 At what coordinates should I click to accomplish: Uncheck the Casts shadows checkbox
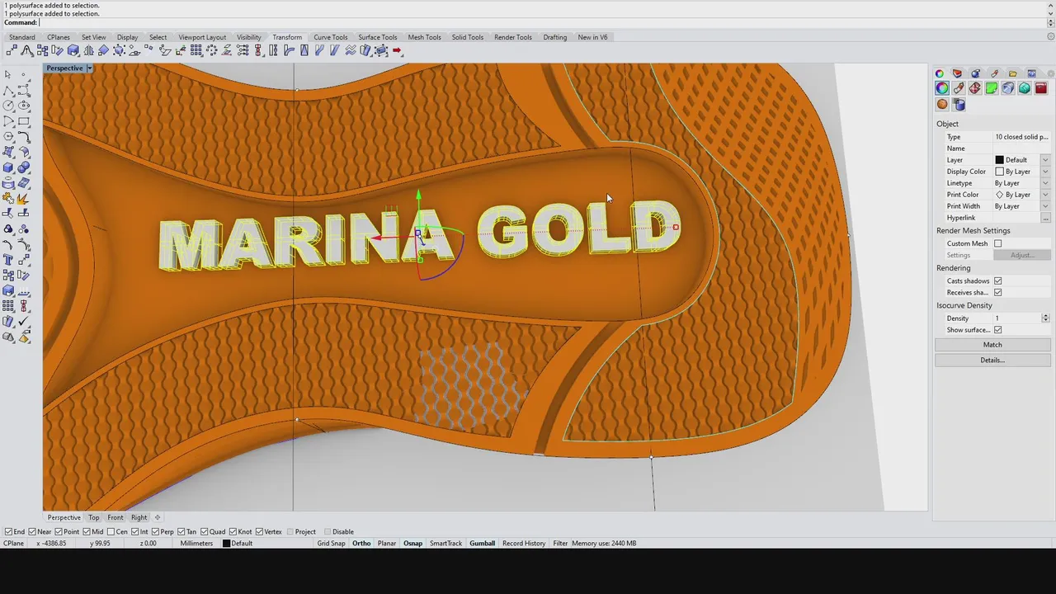click(x=997, y=280)
